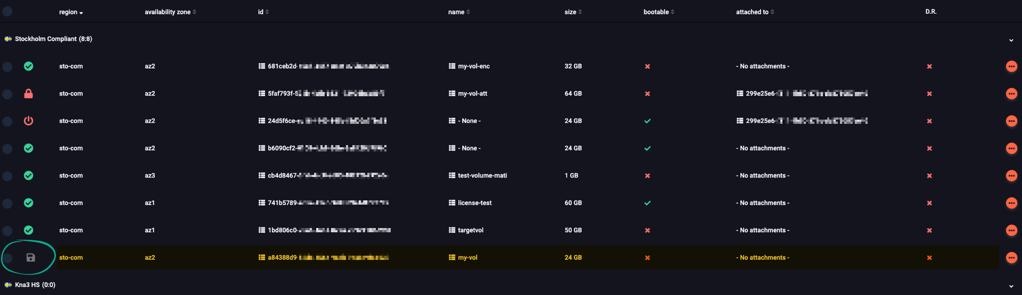Click red power status icon of 24d5f6ce row
This screenshot has height=295, width=1022.
click(29, 121)
